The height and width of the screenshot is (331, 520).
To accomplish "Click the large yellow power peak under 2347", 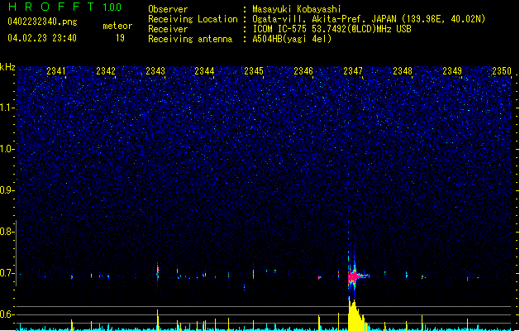I will [x=355, y=315].
